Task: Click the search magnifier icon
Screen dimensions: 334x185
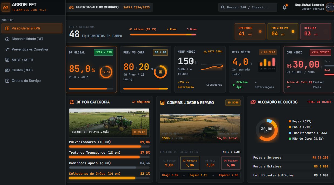Action: 223,7
